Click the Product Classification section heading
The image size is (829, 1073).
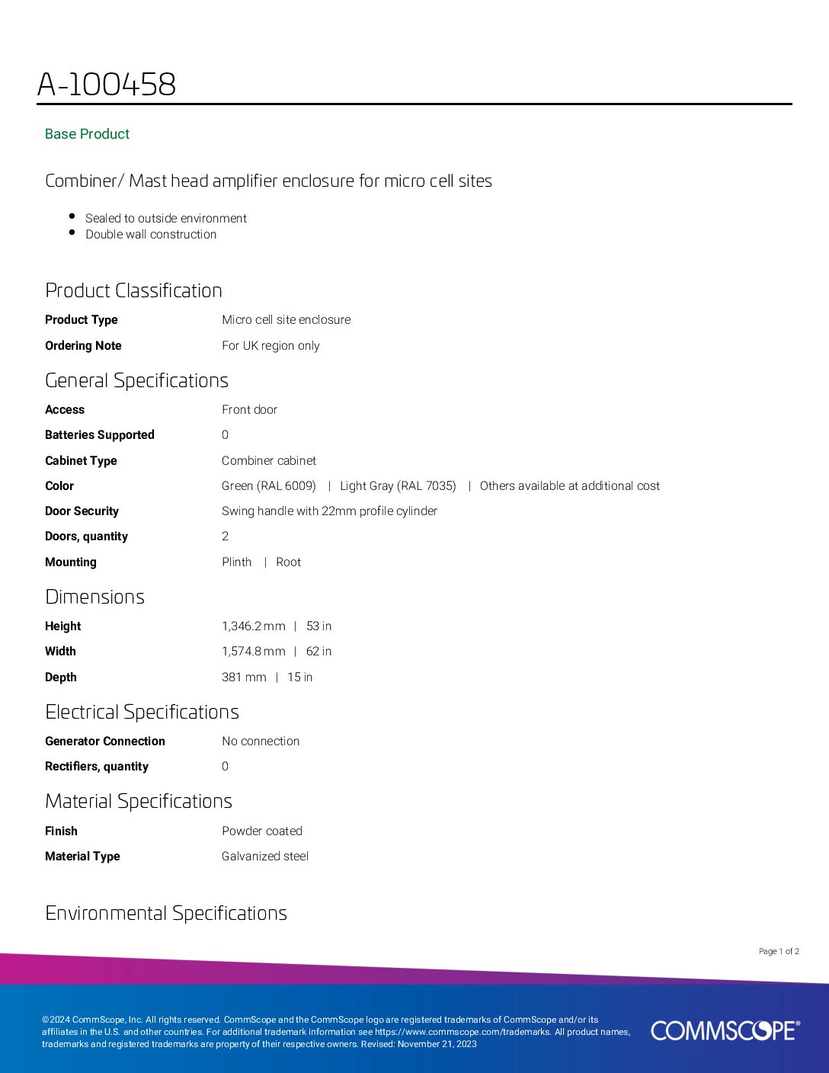(x=133, y=290)
